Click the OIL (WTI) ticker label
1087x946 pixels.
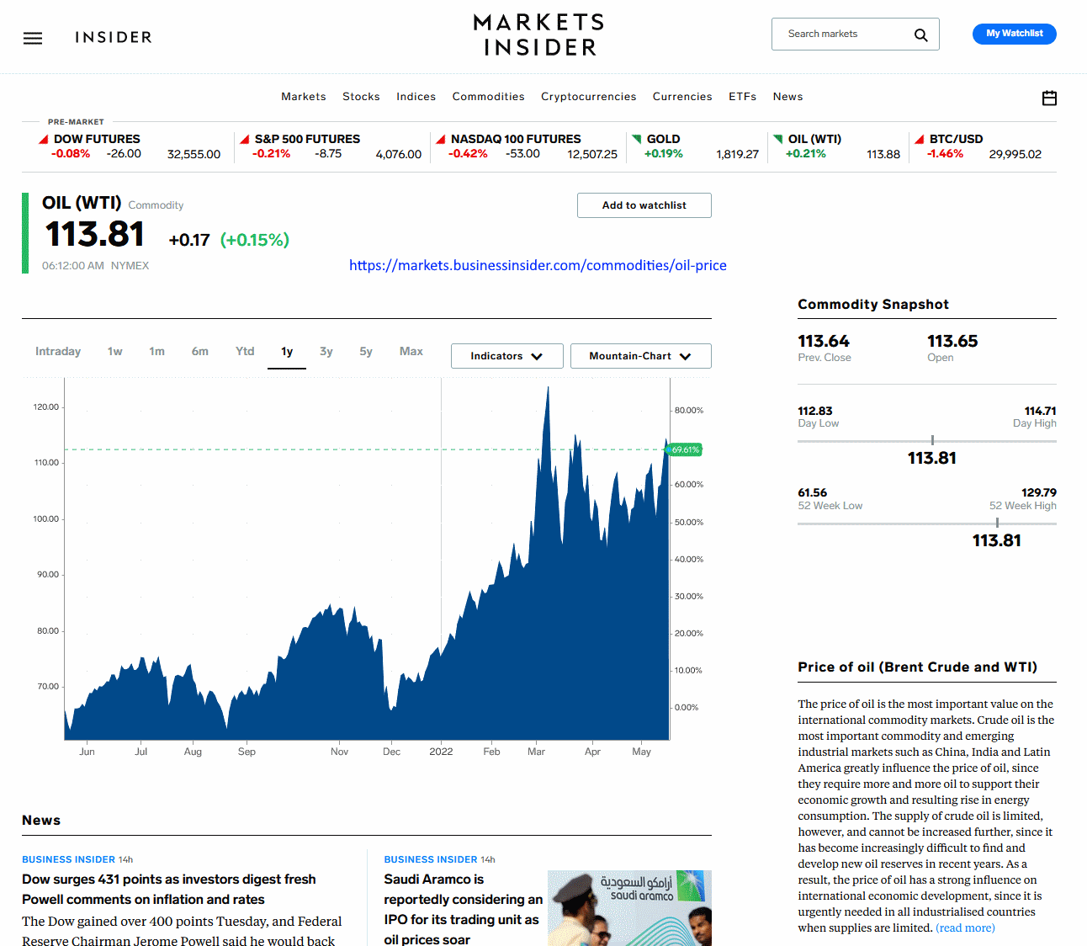(814, 139)
